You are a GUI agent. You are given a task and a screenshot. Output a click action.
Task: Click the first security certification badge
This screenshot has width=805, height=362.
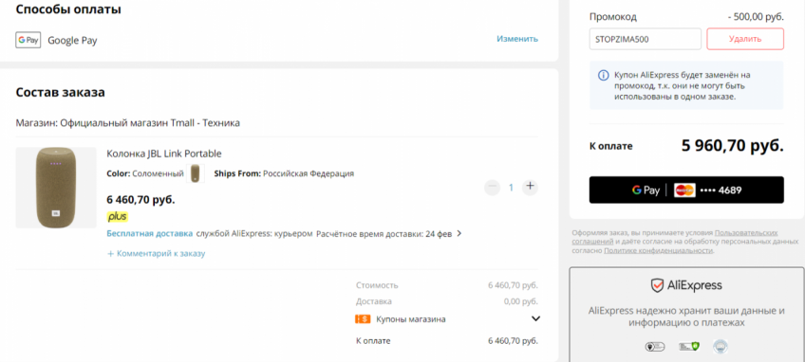tap(655, 347)
